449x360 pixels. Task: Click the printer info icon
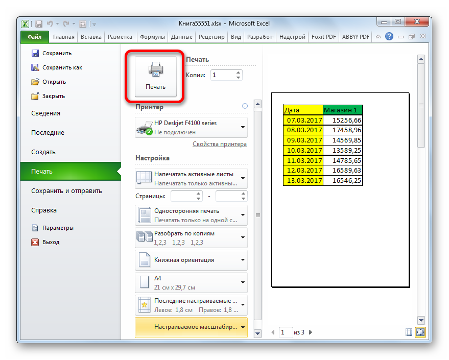tap(245, 106)
